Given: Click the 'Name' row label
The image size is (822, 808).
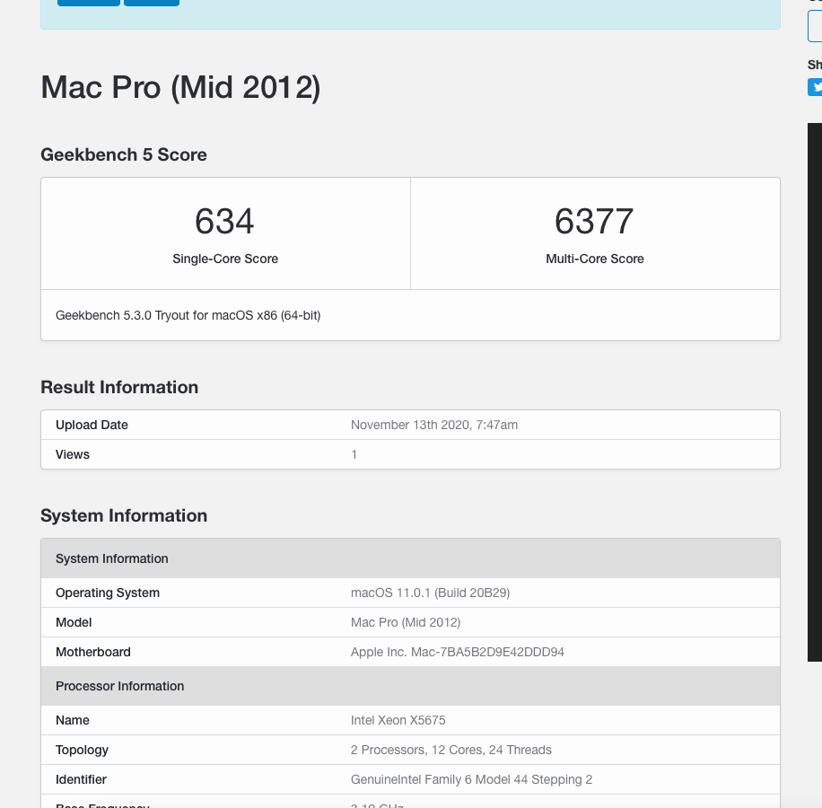Looking at the screenshot, I should pyautogui.click(x=73, y=720).
